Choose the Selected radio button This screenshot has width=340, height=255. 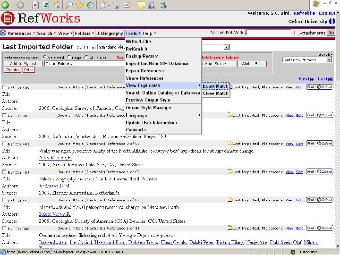pos(45,57)
